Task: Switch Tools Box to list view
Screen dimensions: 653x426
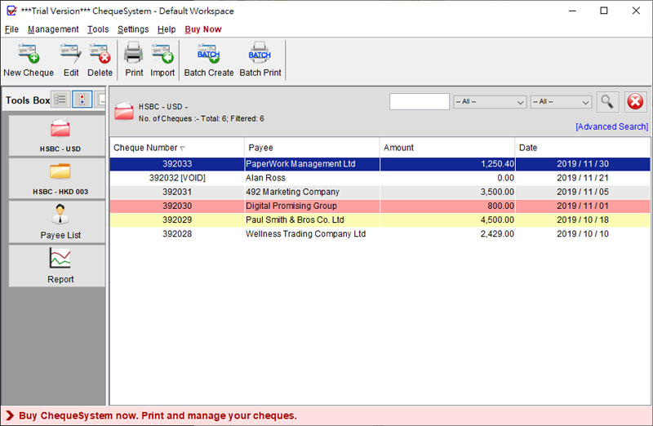Action: coord(60,100)
